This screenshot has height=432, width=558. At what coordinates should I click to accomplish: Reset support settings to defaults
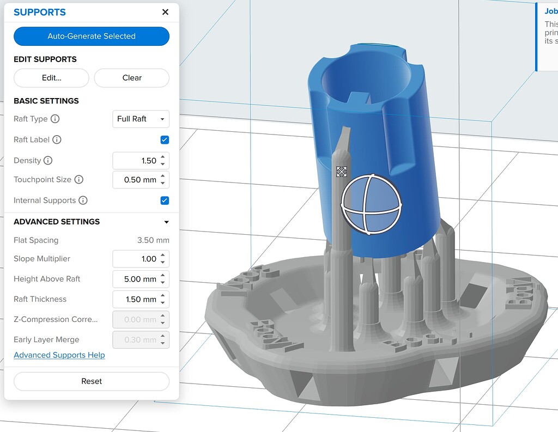tap(91, 381)
